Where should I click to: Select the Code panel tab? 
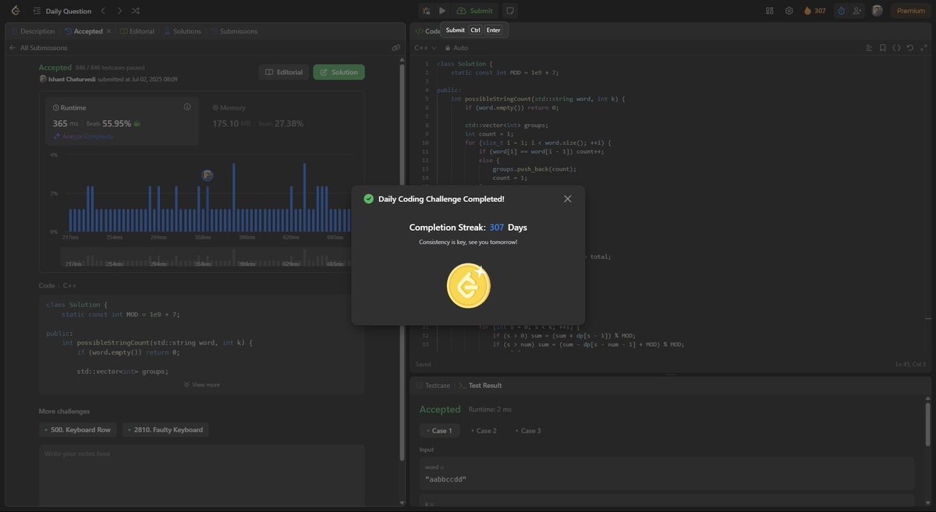428,31
